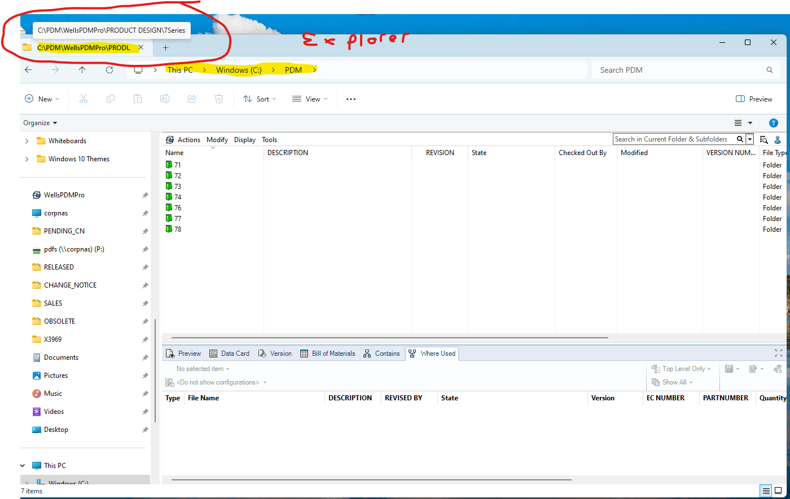Click the Organize button

37,122
